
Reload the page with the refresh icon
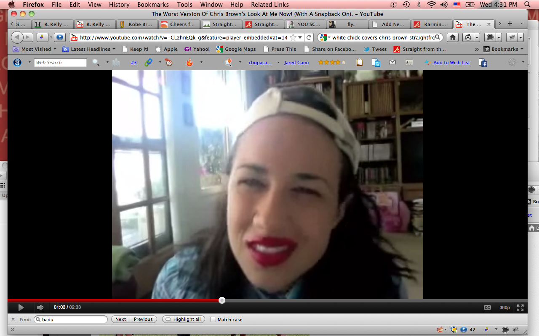point(309,37)
